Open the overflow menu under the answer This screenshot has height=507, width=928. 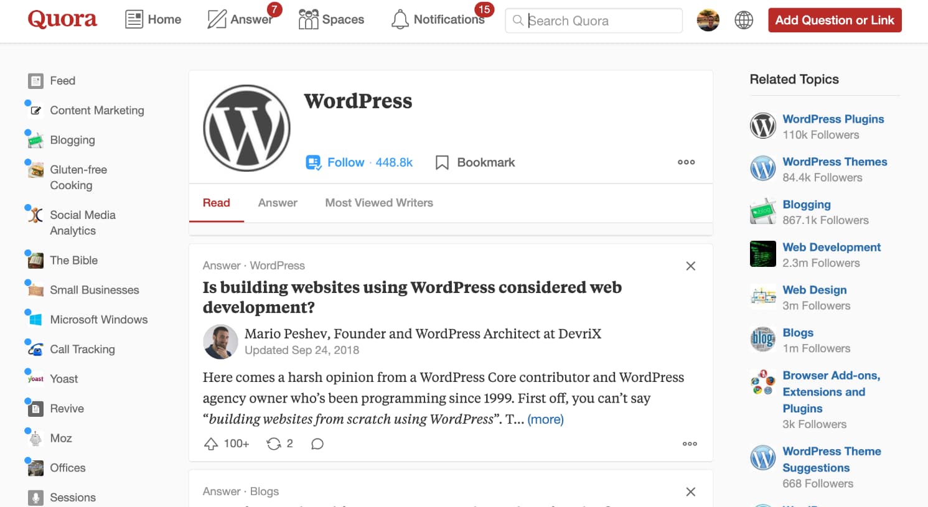(689, 444)
